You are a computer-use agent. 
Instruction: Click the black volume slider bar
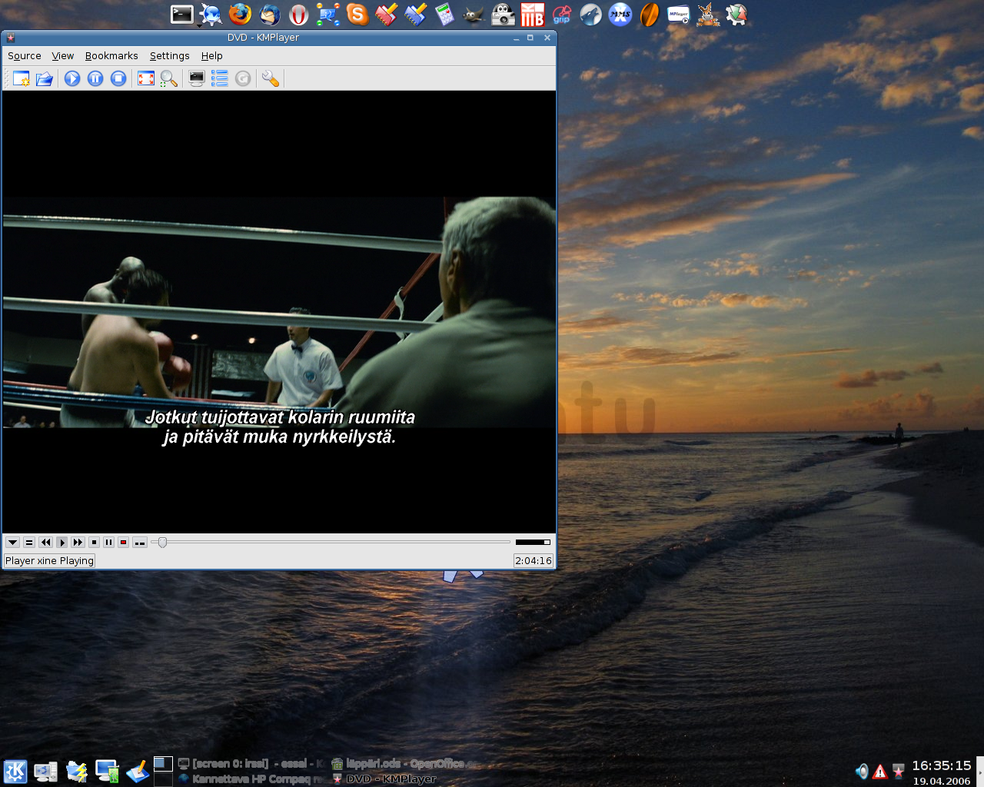click(x=533, y=543)
